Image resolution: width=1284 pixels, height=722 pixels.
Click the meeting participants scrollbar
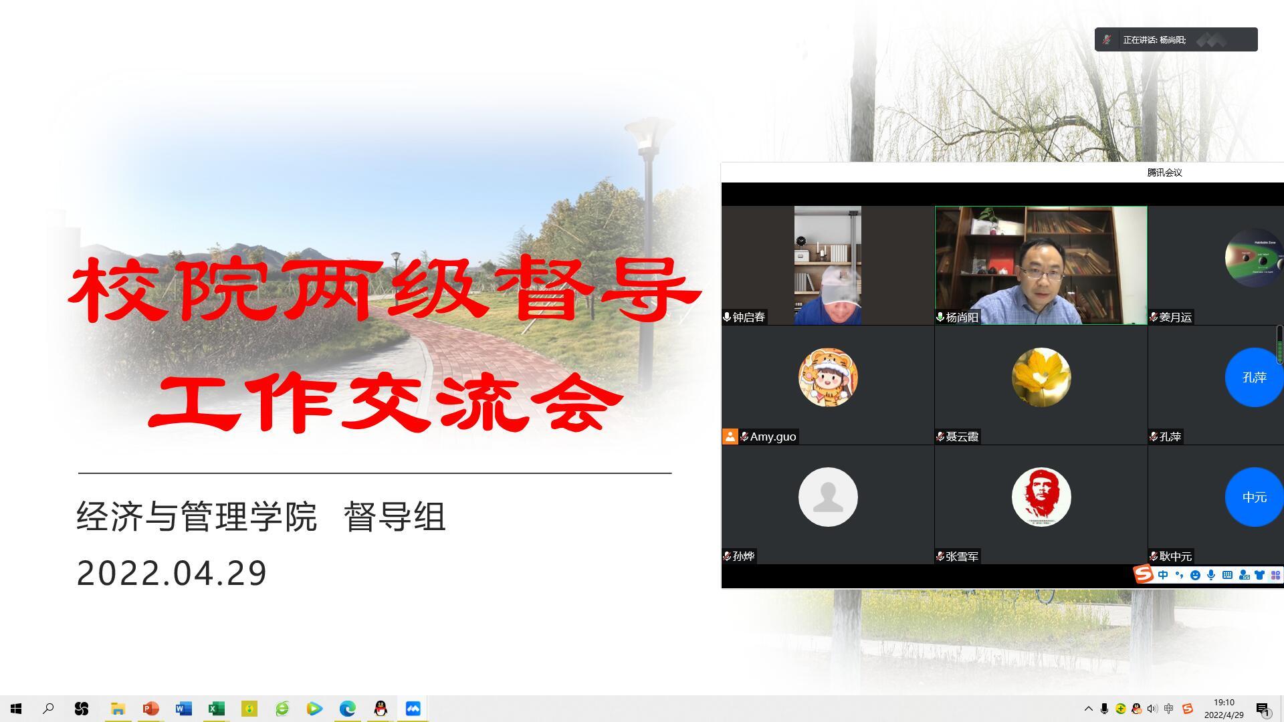1280,345
